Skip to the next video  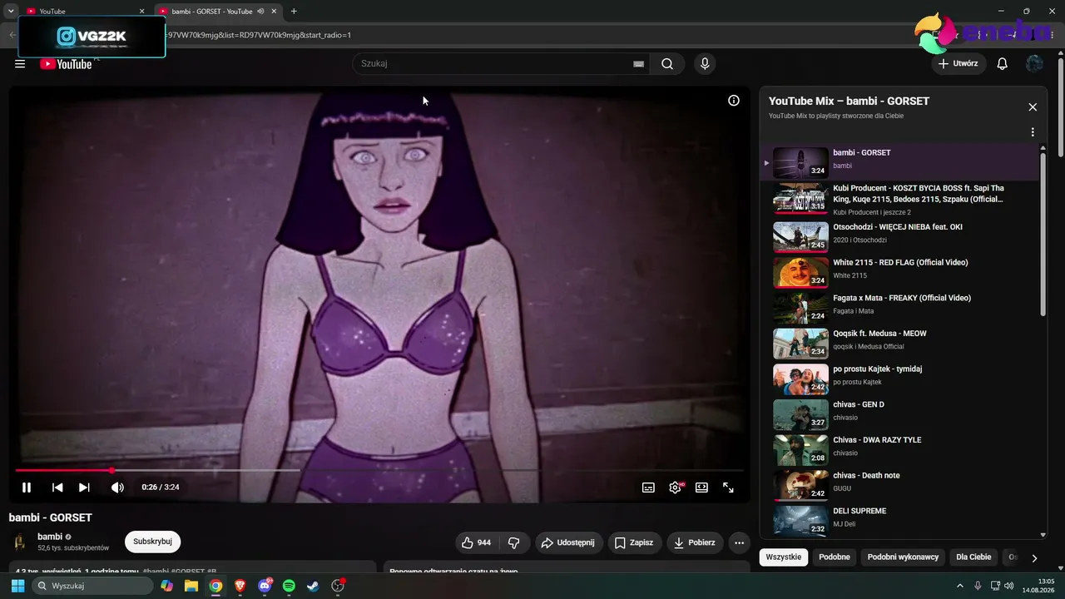(84, 488)
